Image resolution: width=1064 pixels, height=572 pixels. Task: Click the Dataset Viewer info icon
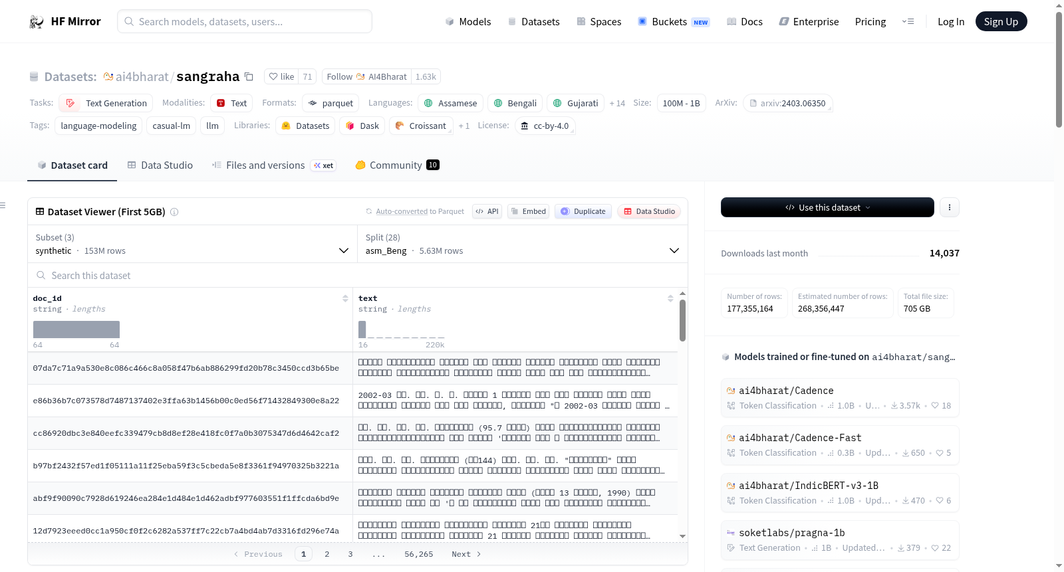click(174, 212)
